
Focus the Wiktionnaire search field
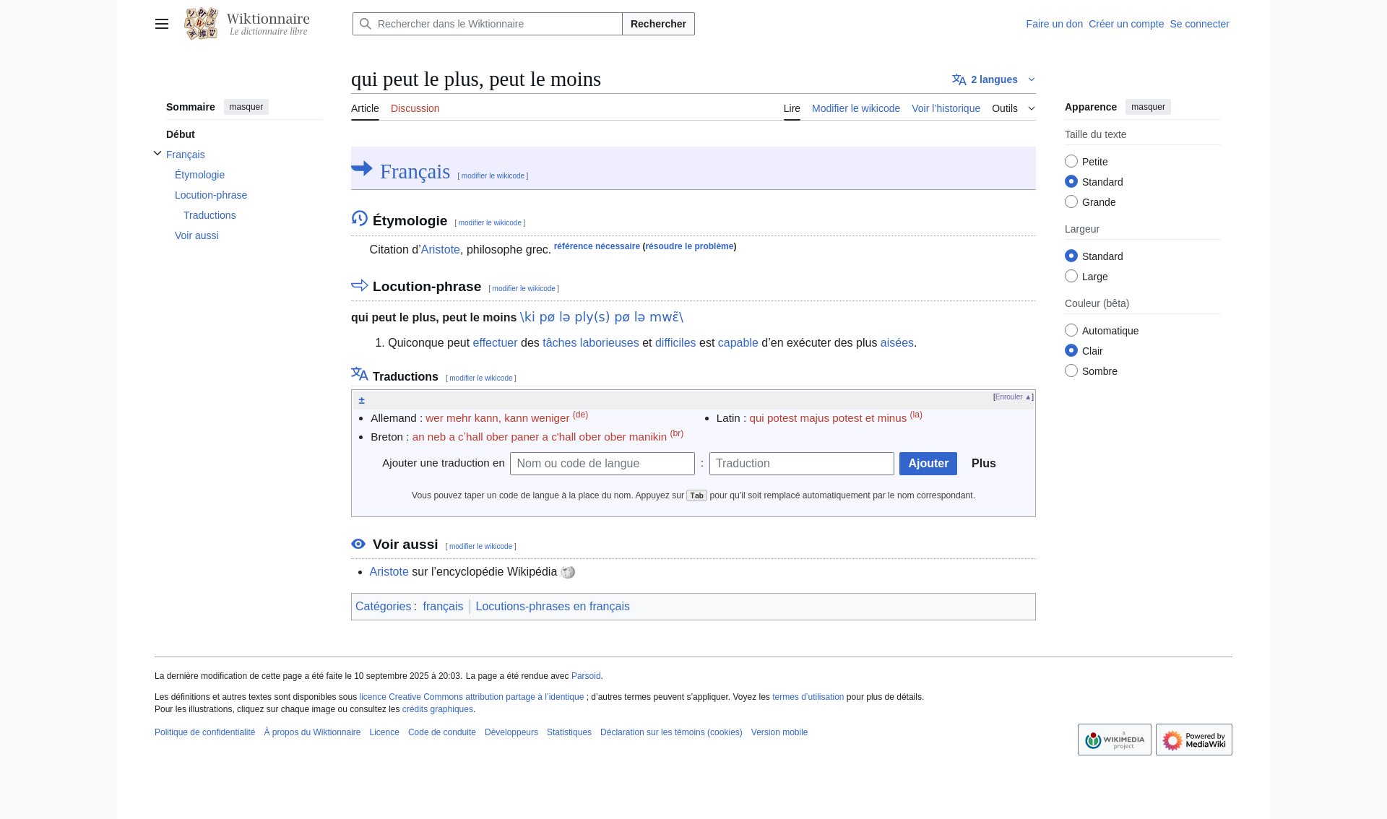[497, 24]
